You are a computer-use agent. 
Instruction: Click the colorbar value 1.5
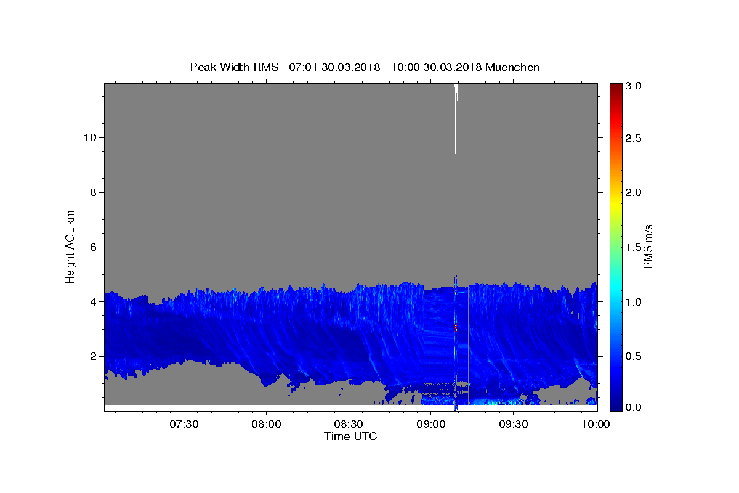(x=634, y=247)
